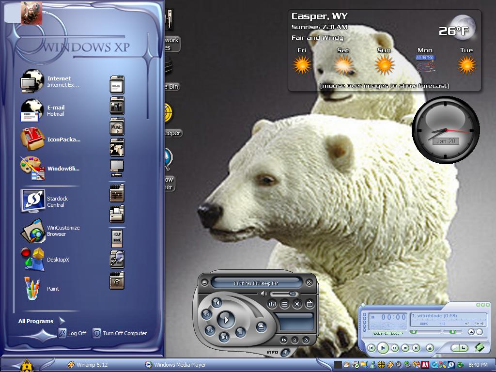
Task: Start IconPackager from the Start menu
Action: tap(50, 139)
